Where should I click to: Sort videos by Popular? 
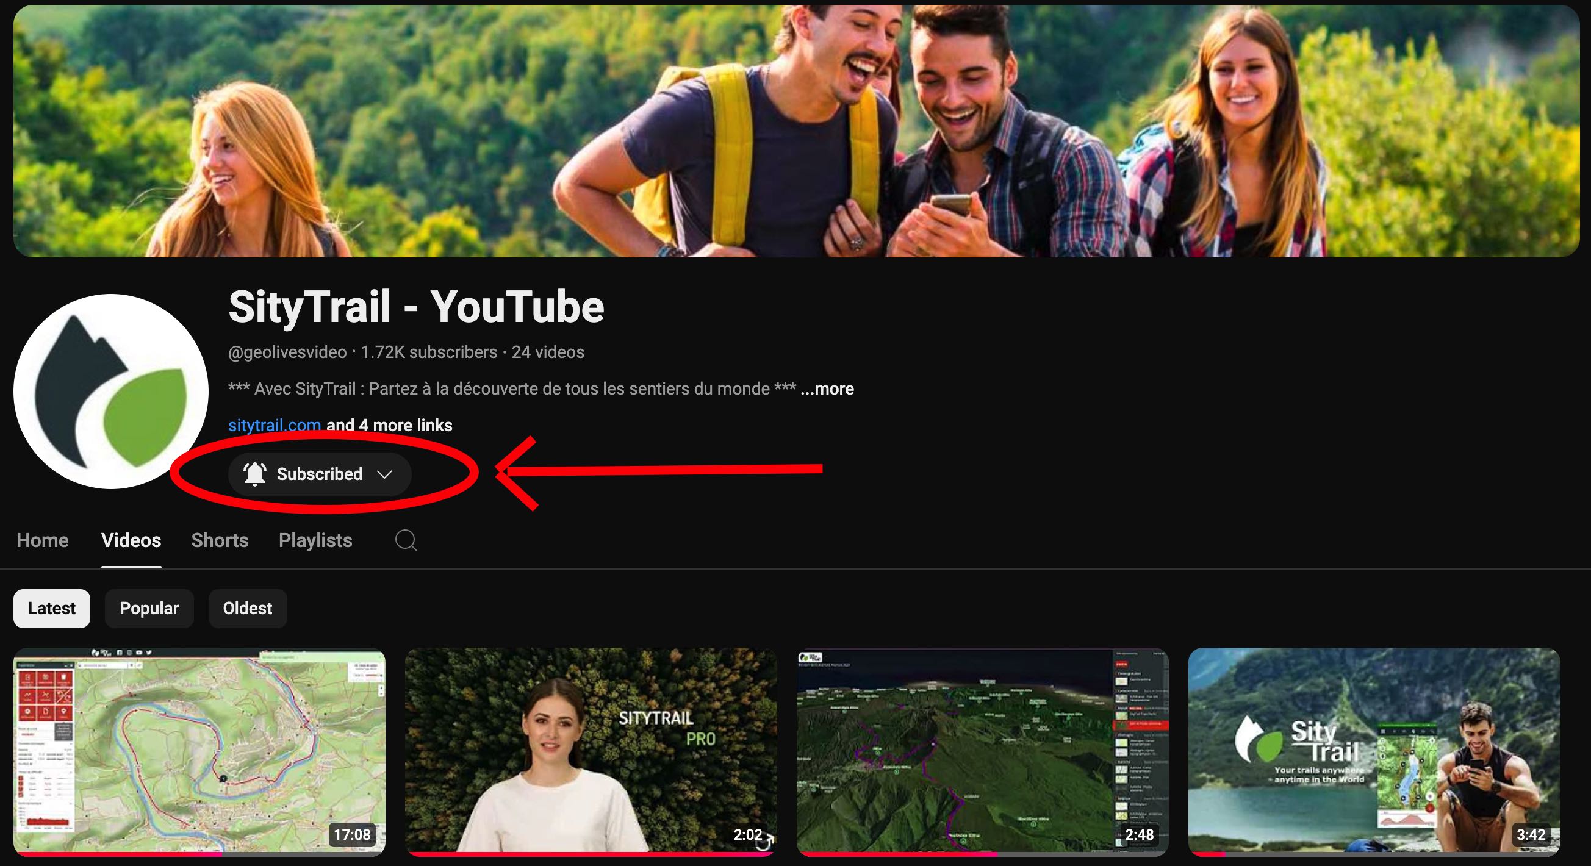coord(149,609)
